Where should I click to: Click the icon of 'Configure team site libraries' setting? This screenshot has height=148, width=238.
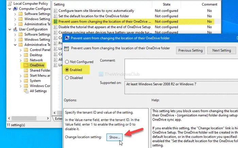point(55,11)
